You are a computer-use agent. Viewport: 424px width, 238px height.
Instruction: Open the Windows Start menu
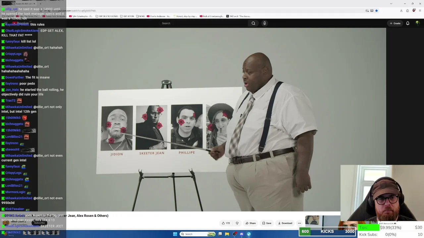click(175, 234)
